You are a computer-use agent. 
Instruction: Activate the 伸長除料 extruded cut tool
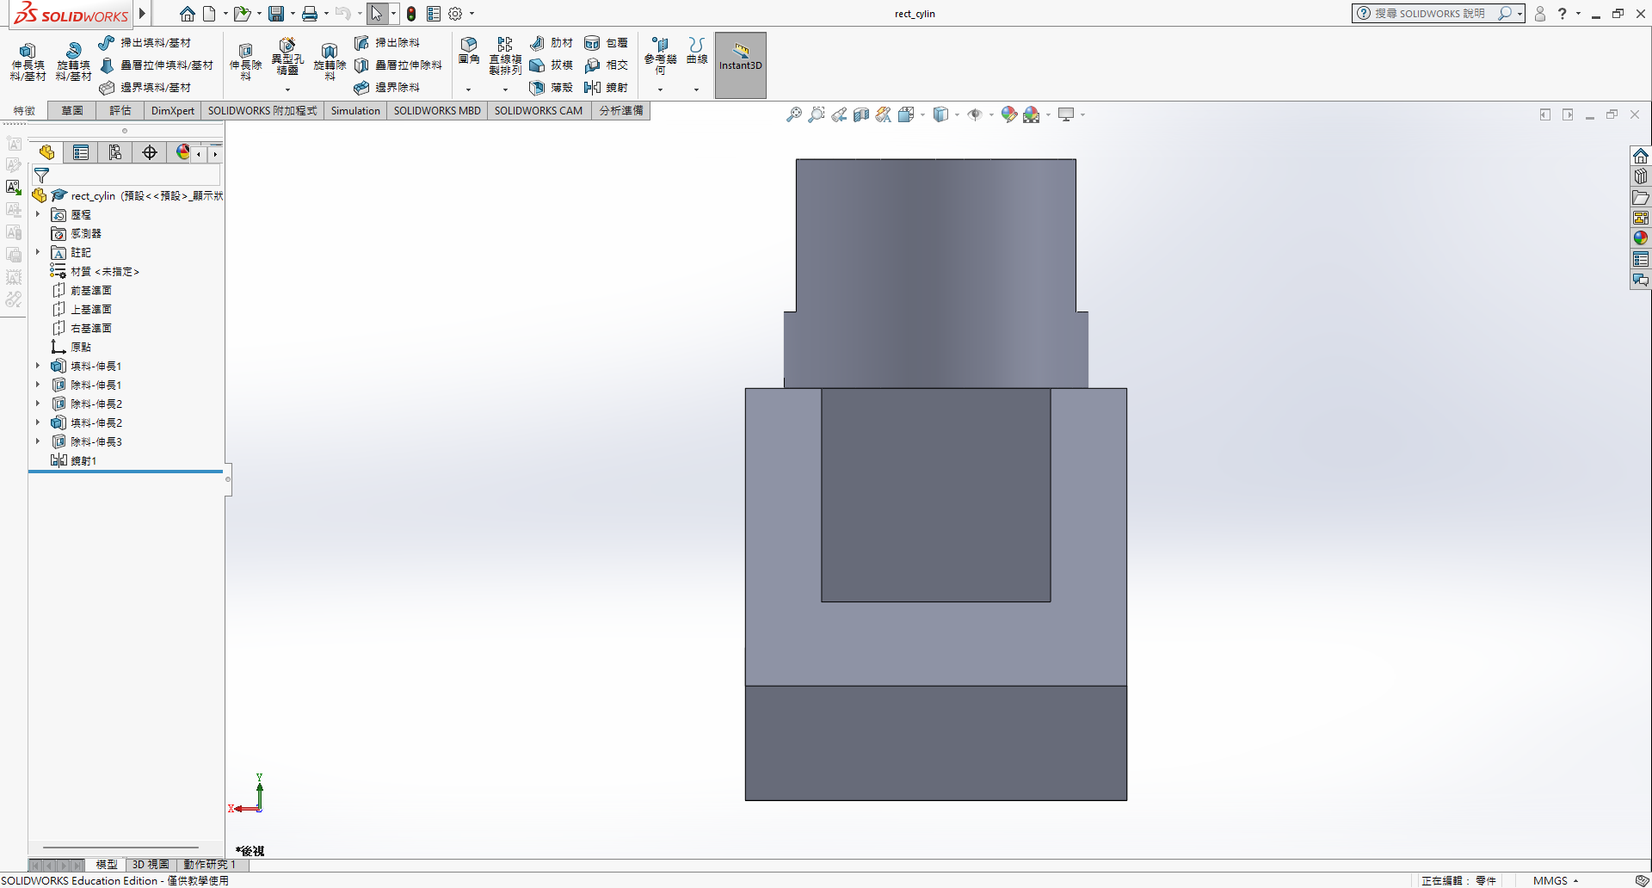pos(245,61)
